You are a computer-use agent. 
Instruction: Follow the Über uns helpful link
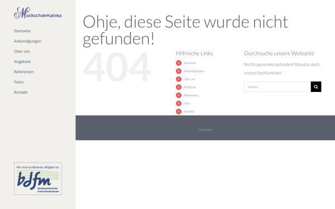click(x=189, y=79)
